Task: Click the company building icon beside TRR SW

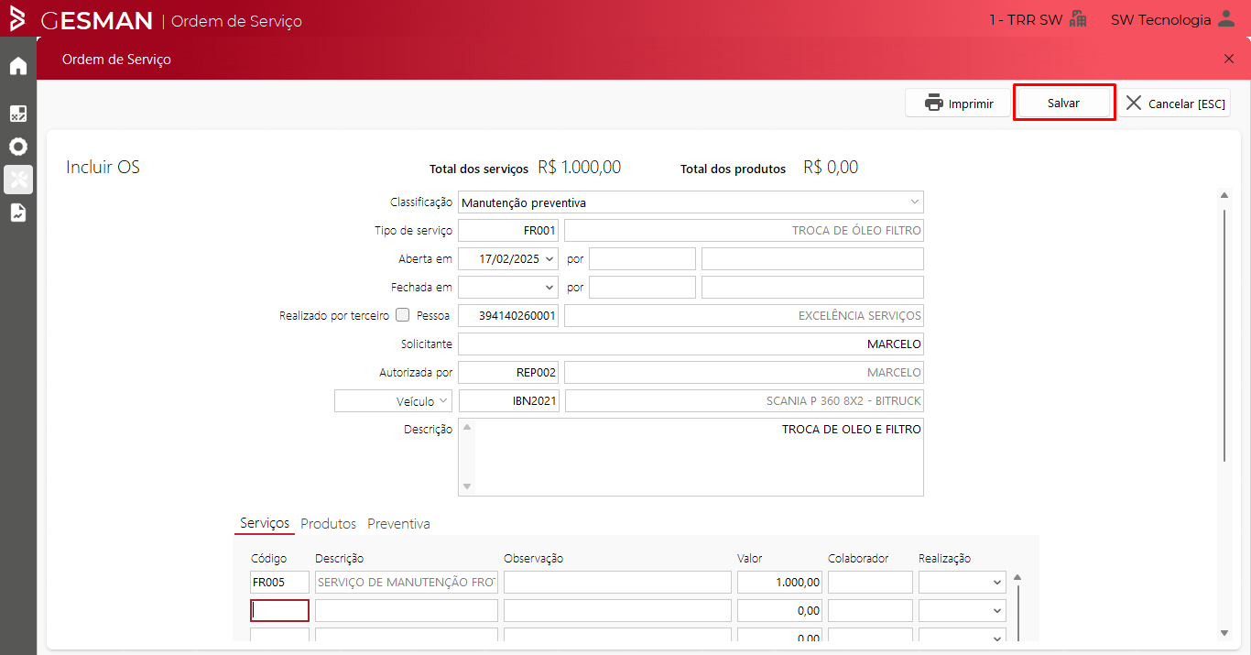Action: (1078, 19)
